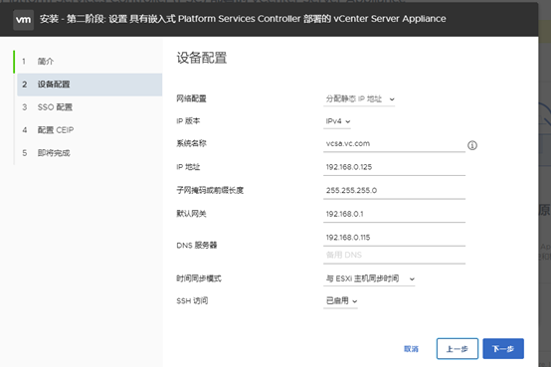Click the 系统名称 label

(x=191, y=143)
